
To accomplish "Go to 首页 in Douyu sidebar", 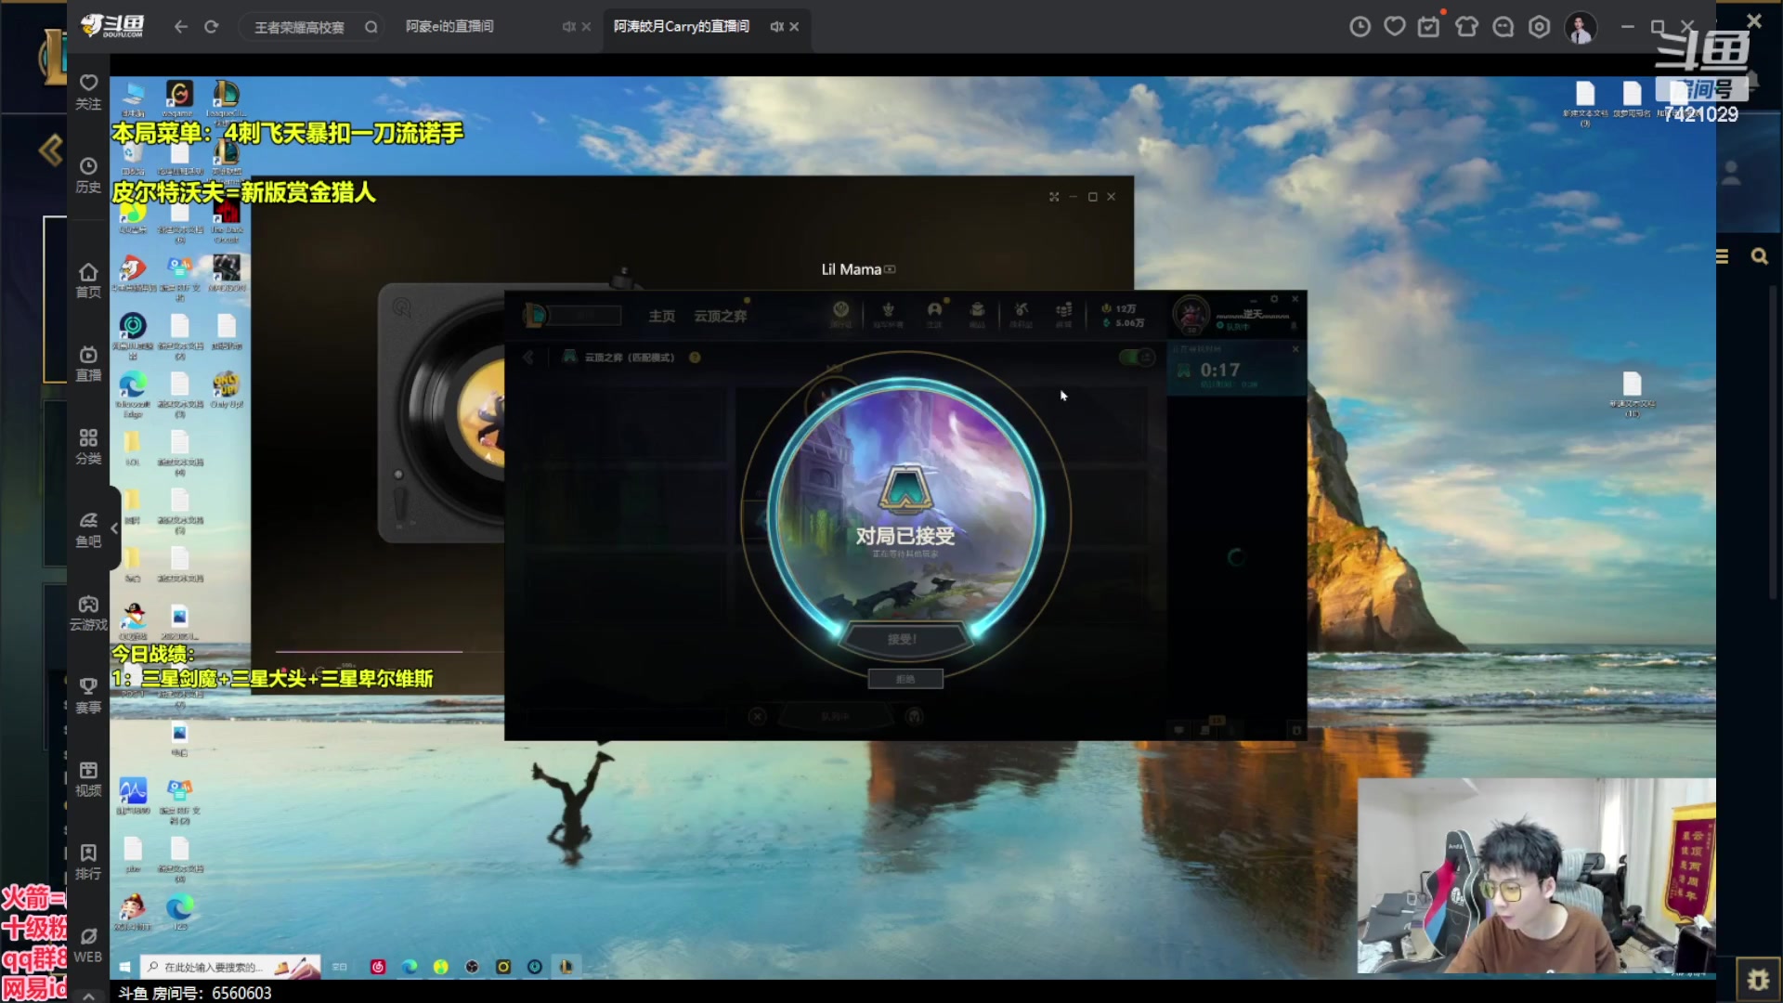I will [88, 280].
